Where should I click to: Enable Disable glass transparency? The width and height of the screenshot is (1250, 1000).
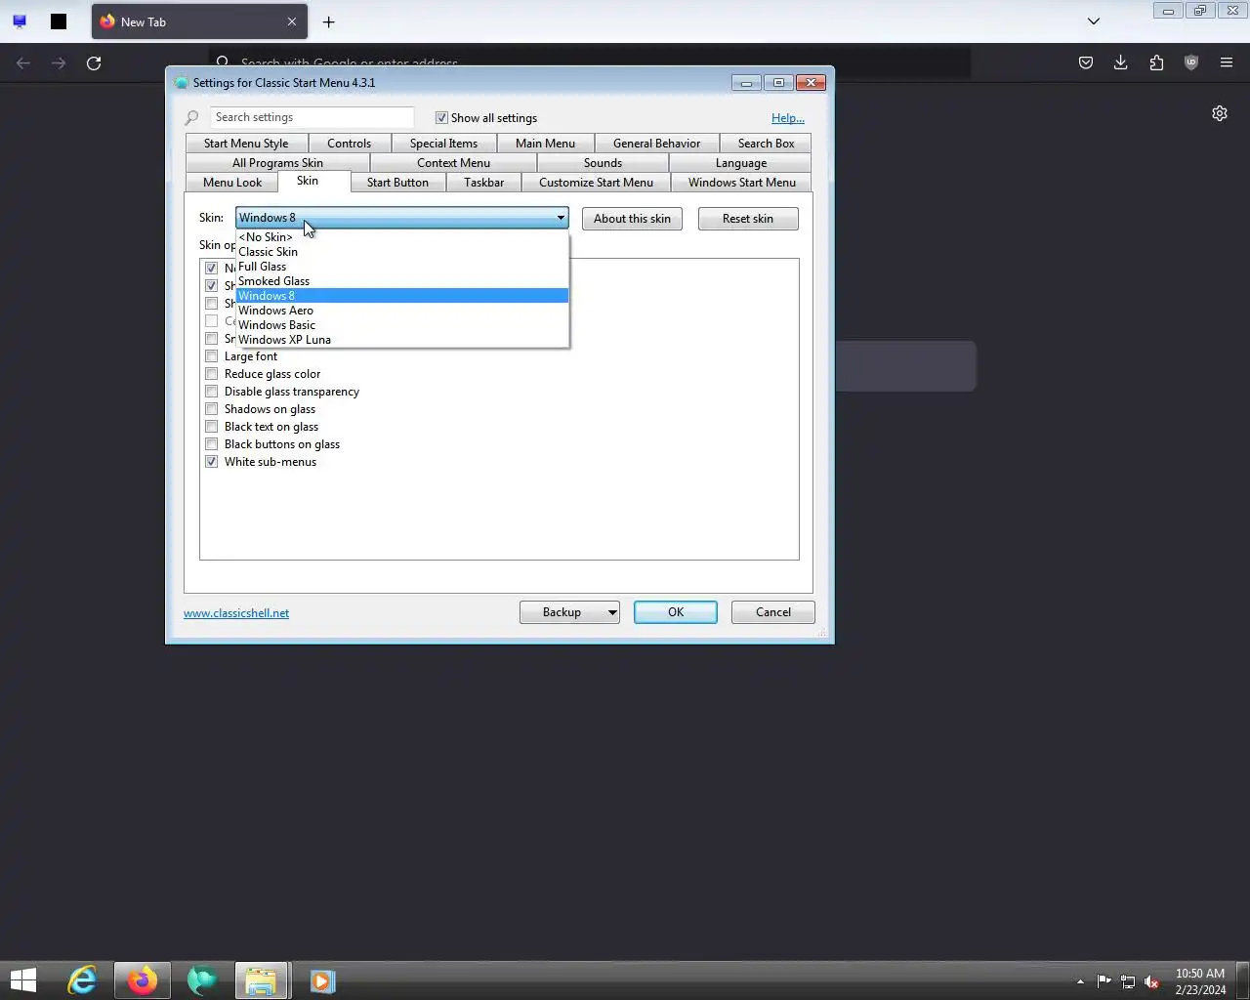pyautogui.click(x=212, y=392)
